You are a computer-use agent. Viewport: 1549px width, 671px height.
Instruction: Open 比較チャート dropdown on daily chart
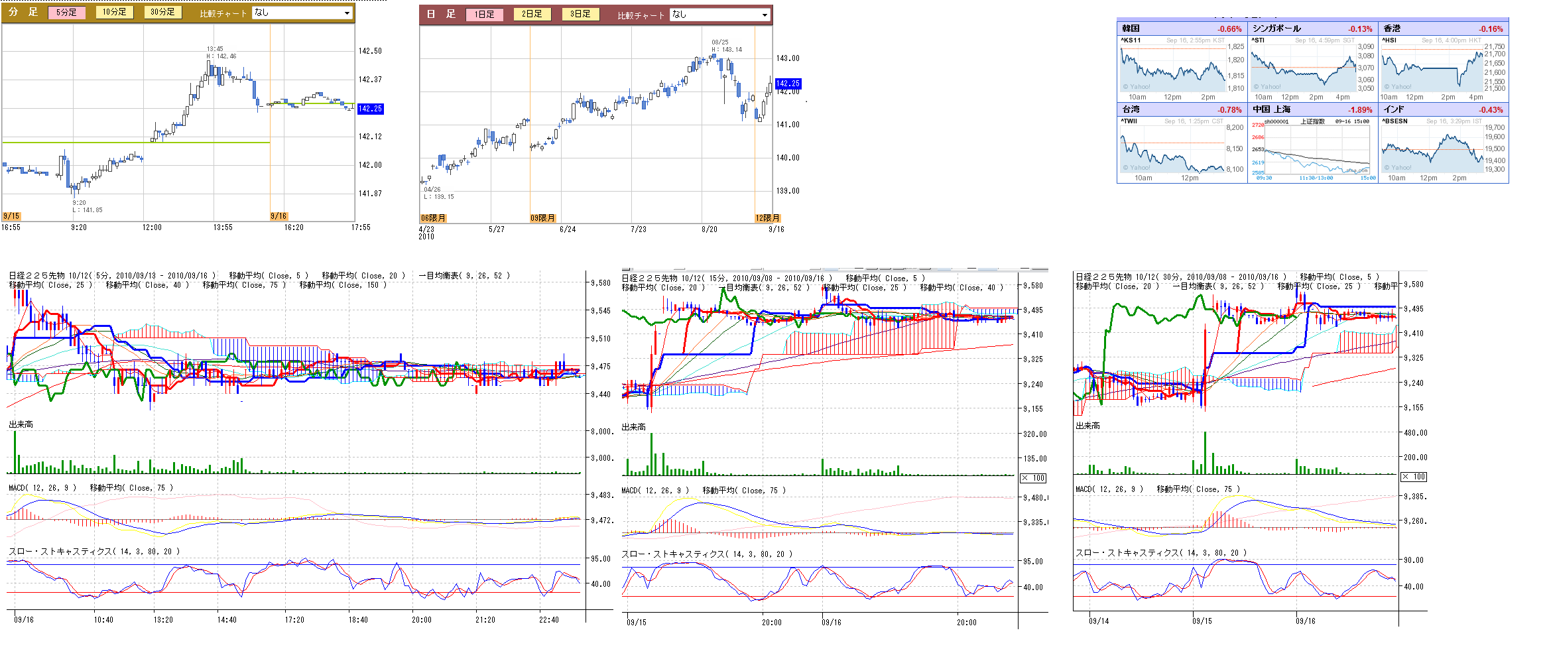pos(720,15)
